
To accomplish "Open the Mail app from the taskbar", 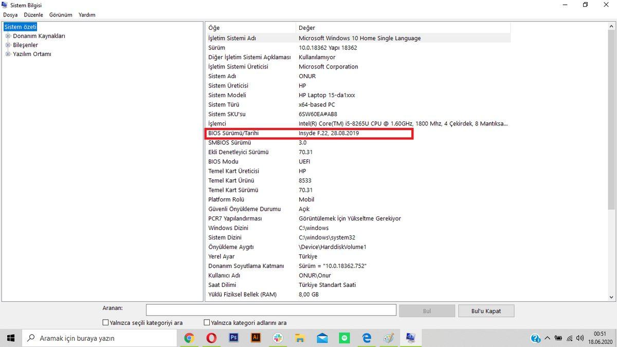I will (x=322, y=338).
